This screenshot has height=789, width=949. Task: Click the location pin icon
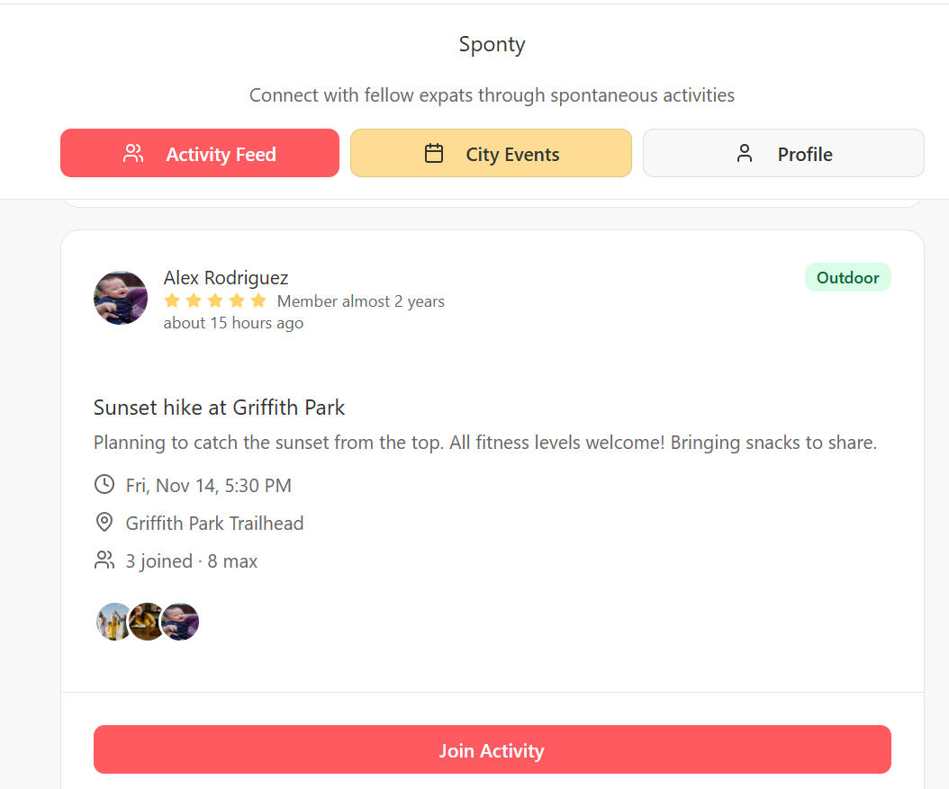(x=104, y=523)
